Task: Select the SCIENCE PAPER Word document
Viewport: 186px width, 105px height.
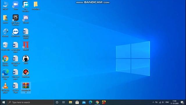Action: click(26, 34)
